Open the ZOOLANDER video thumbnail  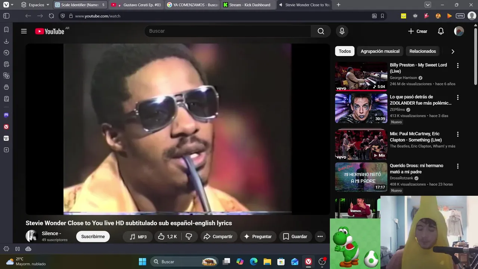pyautogui.click(x=361, y=108)
